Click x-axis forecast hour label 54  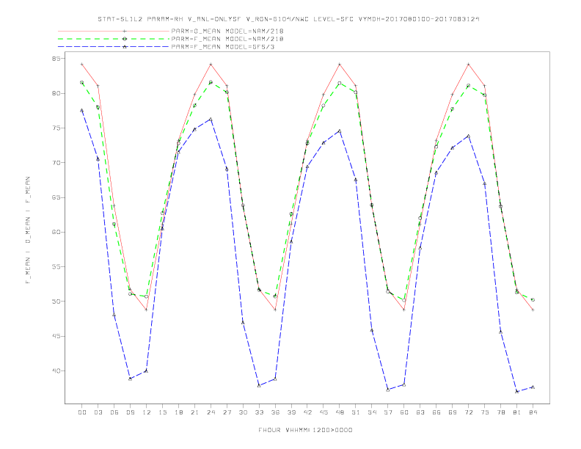[372, 412]
